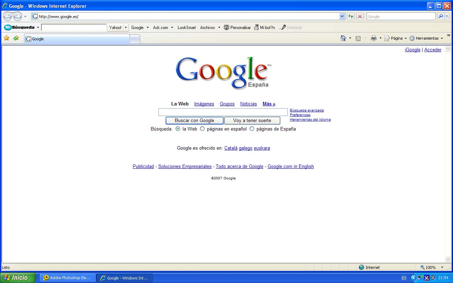
Task: Click the MiBúsqueda toolbar logo
Action: click(x=19, y=27)
